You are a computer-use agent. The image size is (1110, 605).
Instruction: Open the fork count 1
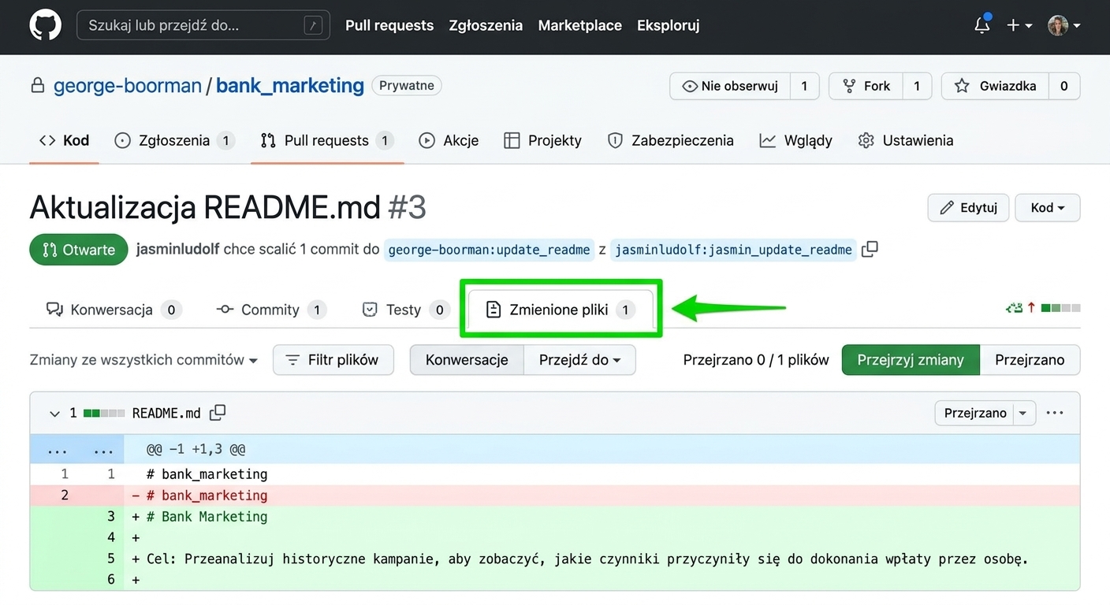917,86
